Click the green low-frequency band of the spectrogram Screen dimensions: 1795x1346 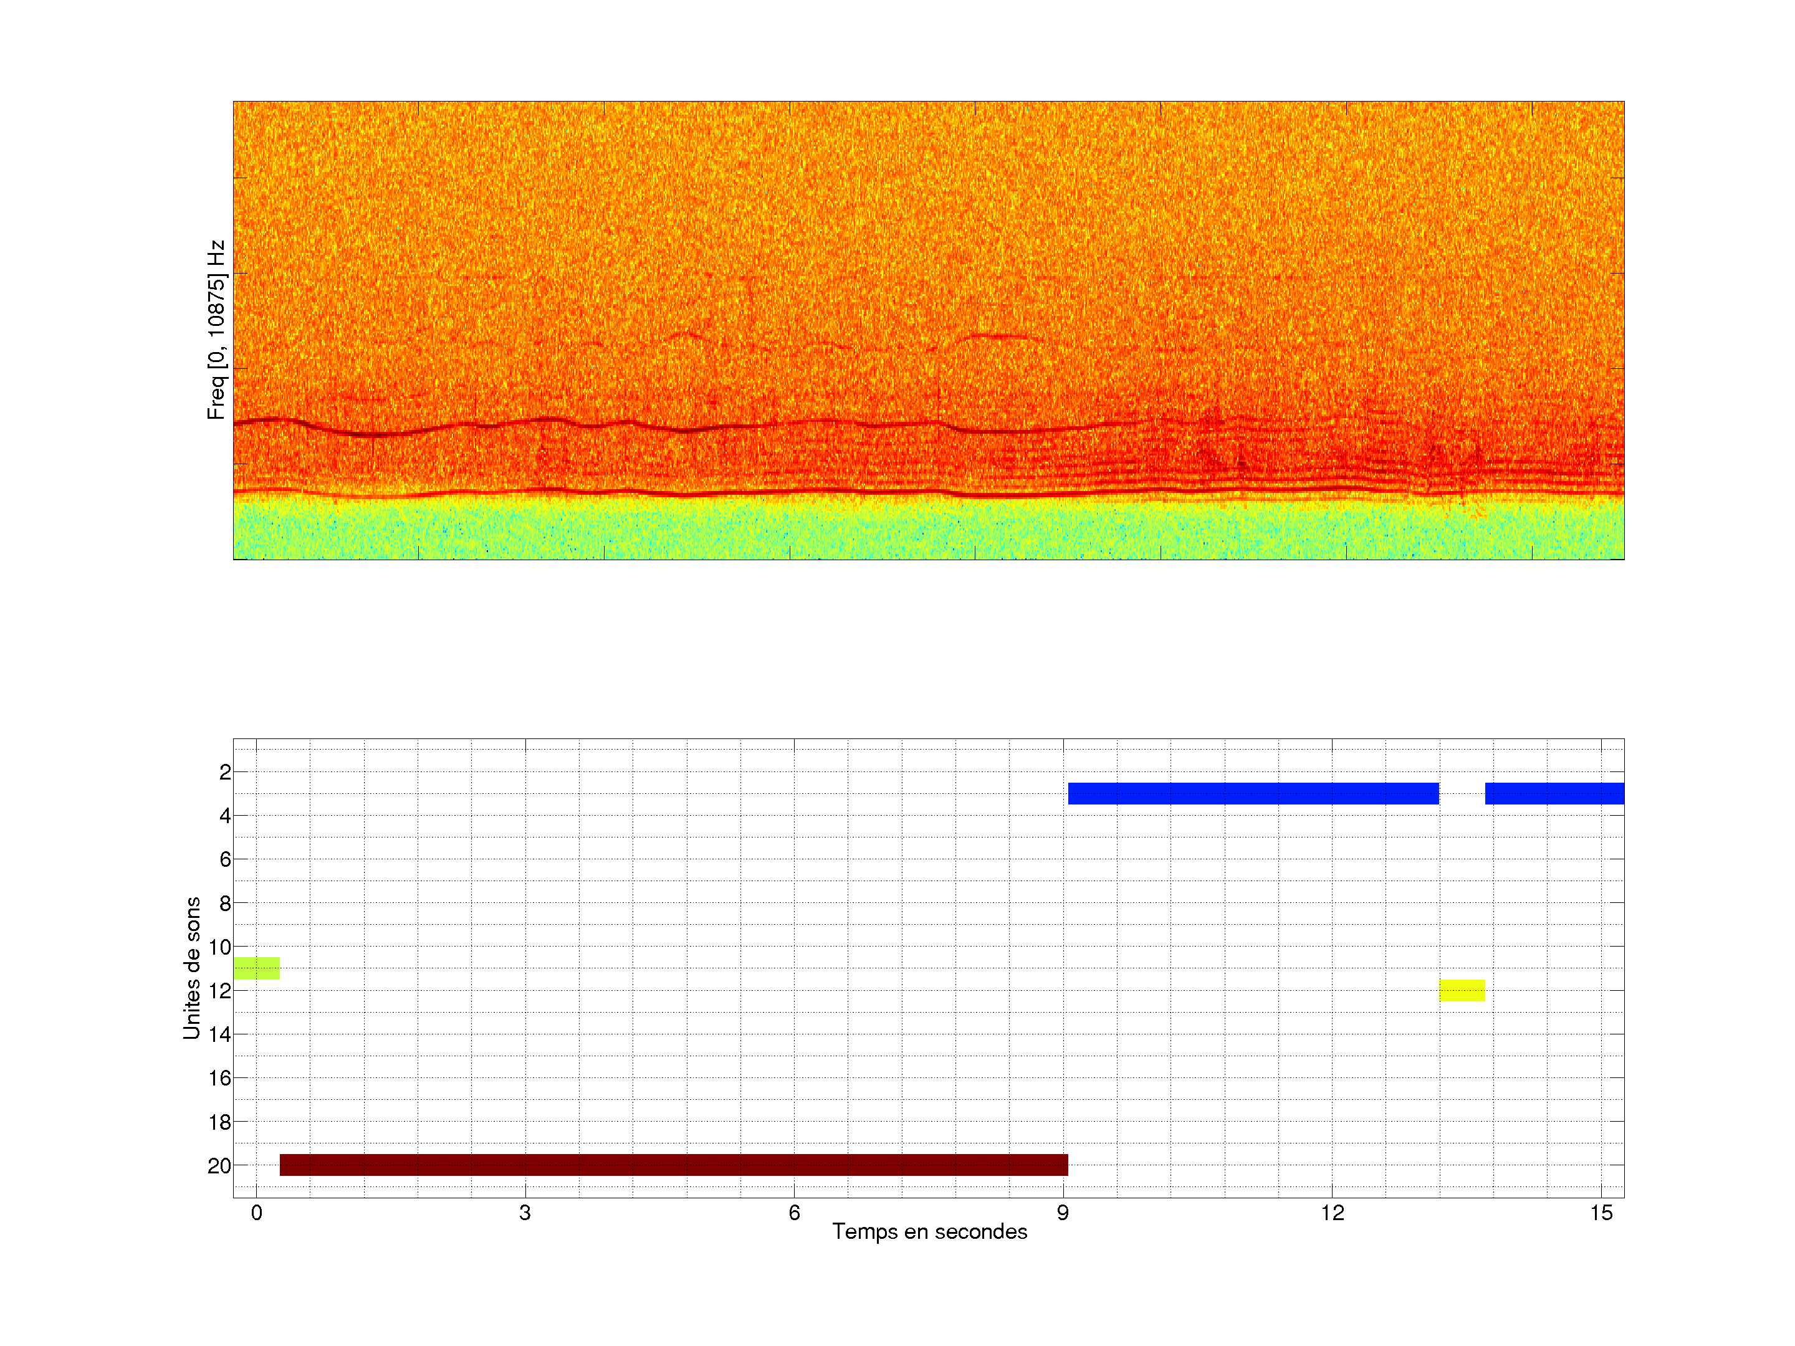click(928, 532)
